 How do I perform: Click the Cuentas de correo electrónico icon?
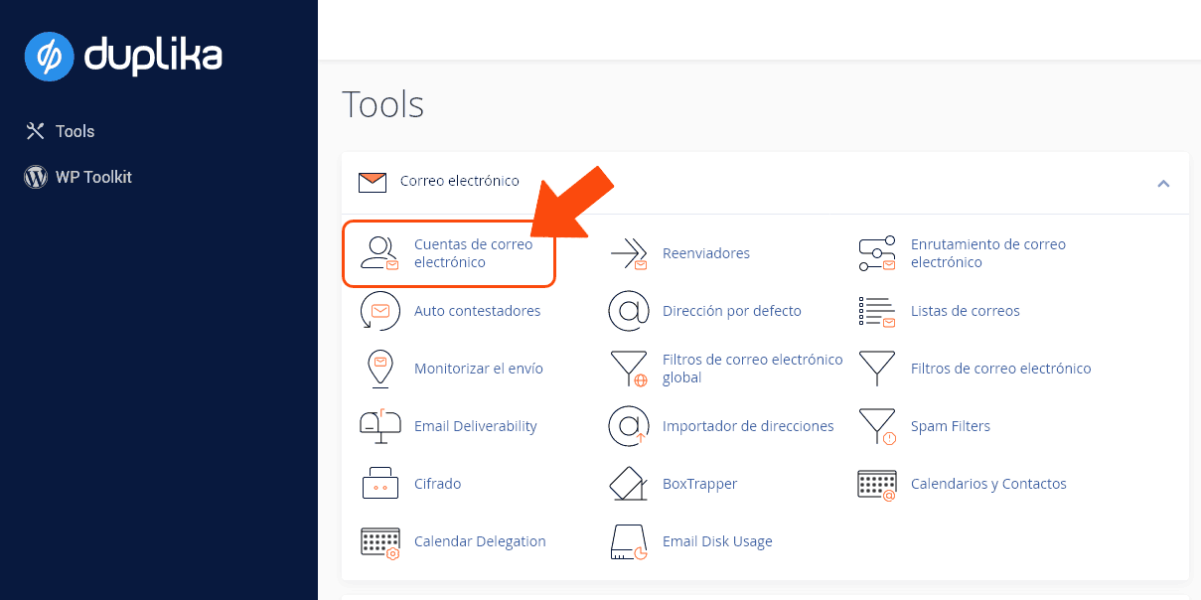click(379, 253)
